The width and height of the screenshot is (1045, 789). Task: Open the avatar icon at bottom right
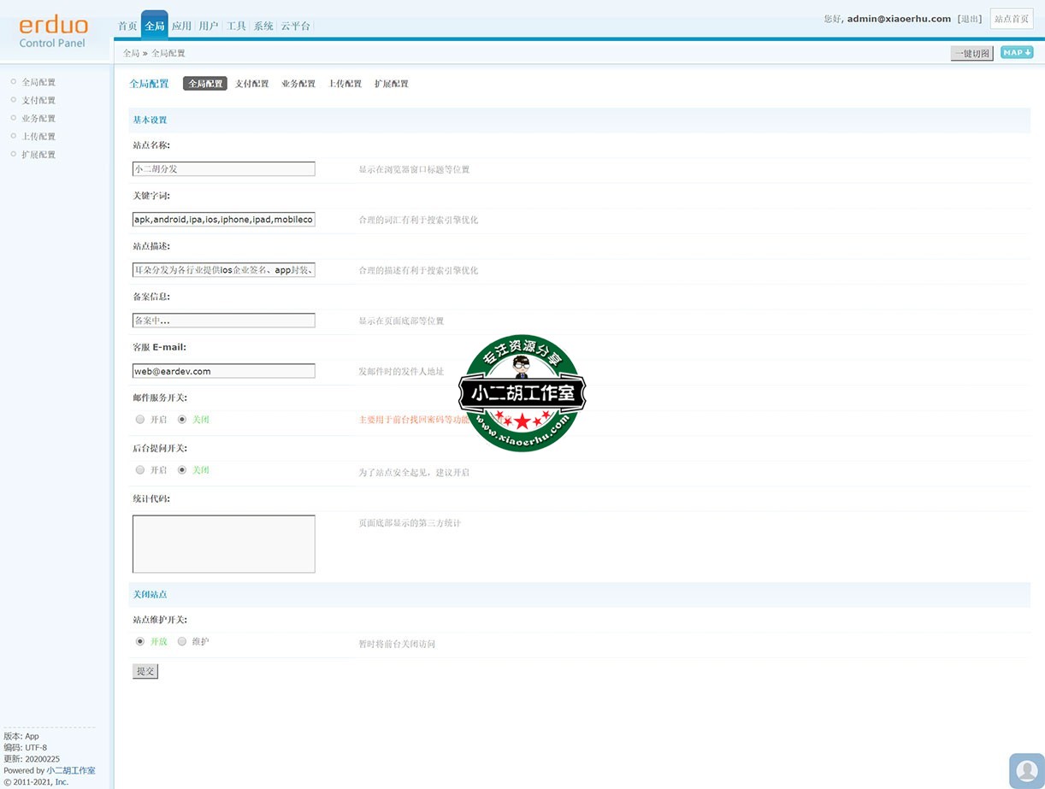(x=1026, y=770)
